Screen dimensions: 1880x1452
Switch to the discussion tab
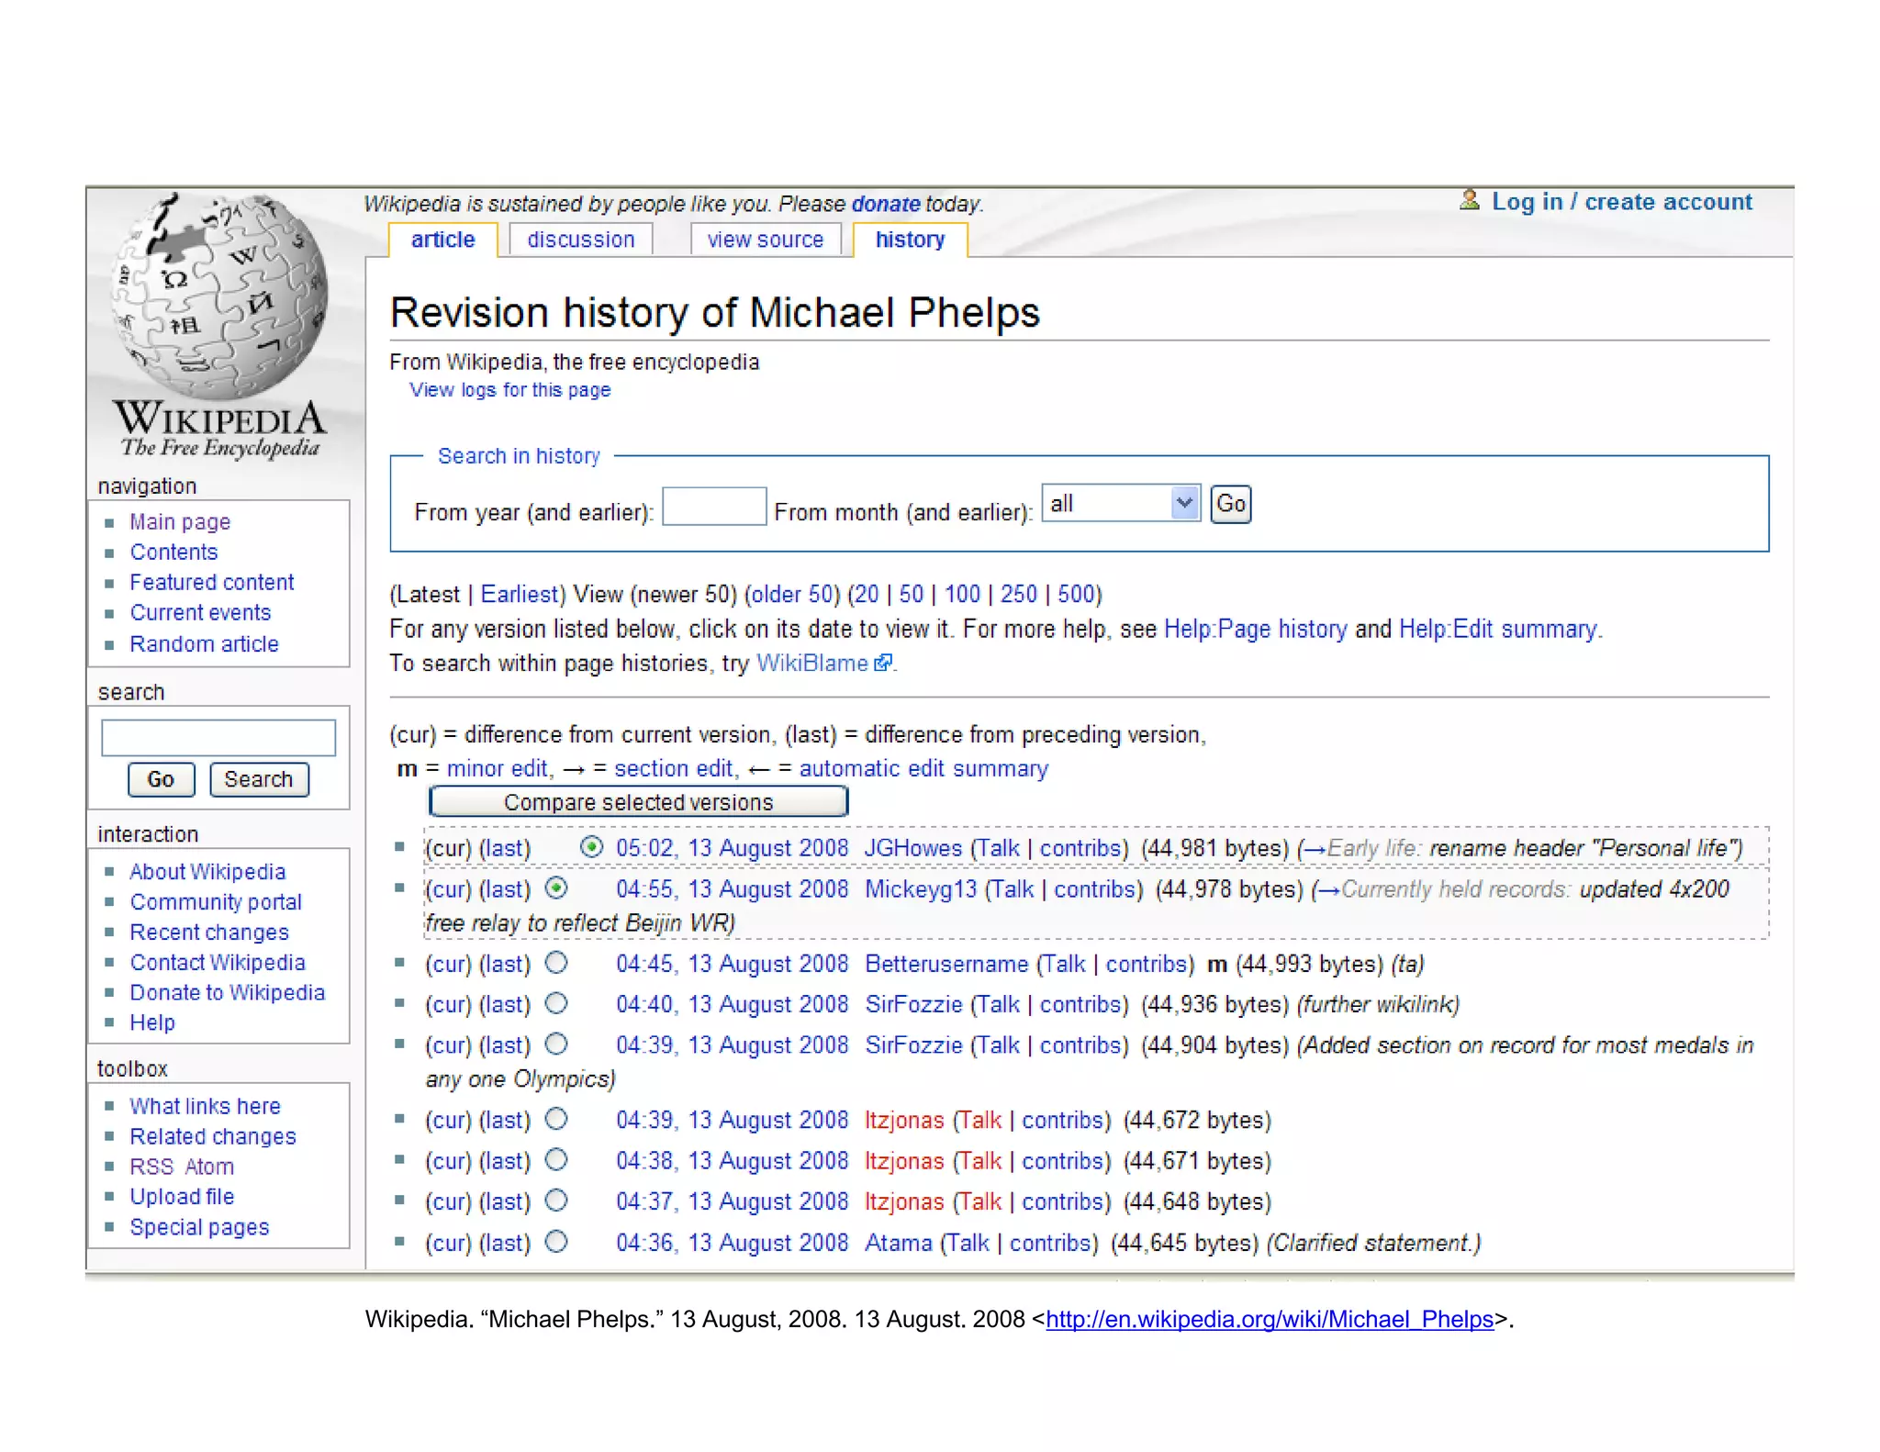click(x=580, y=240)
